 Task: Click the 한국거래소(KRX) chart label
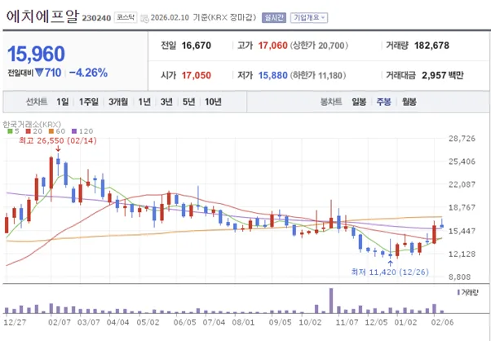click(x=32, y=124)
